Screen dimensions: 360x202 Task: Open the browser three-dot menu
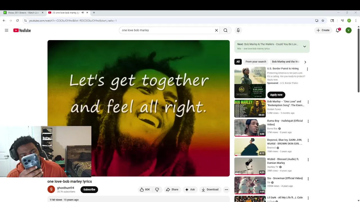click(356, 20)
